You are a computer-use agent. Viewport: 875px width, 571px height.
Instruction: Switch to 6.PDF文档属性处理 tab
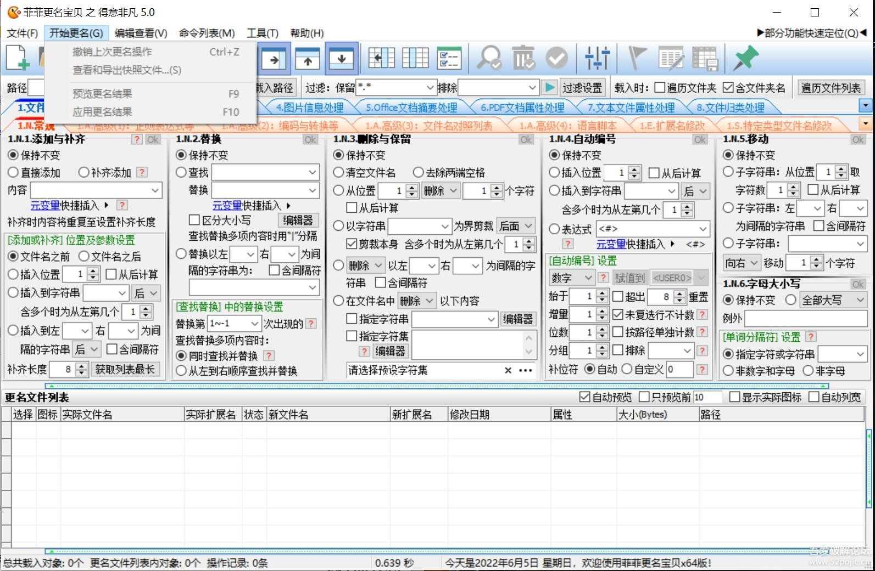(522, 108)
